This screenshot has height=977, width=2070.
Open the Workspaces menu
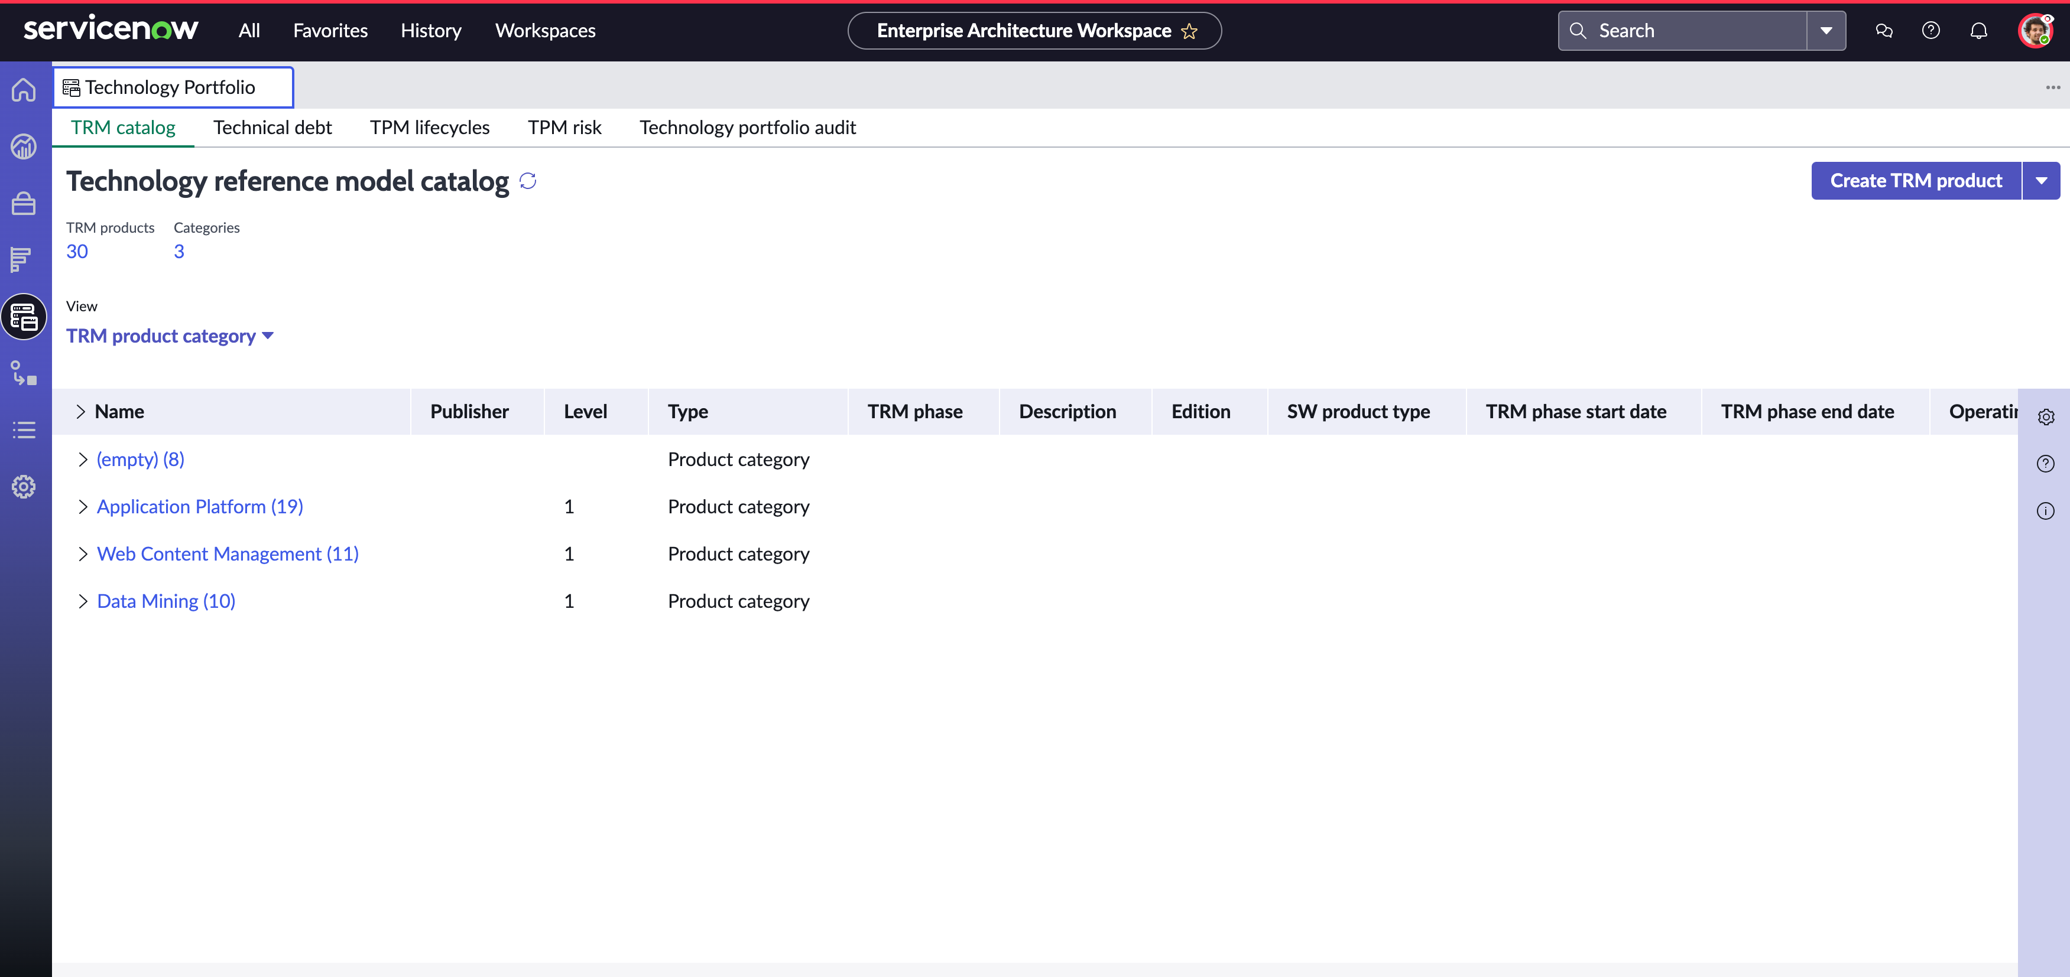tap(545, 31)
